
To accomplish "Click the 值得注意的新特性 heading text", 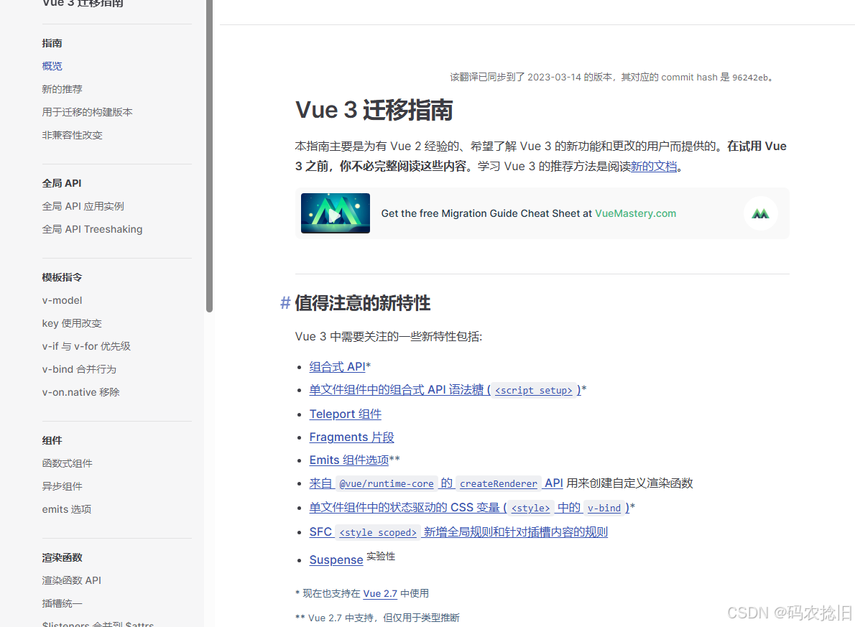I will coord(363,303).
